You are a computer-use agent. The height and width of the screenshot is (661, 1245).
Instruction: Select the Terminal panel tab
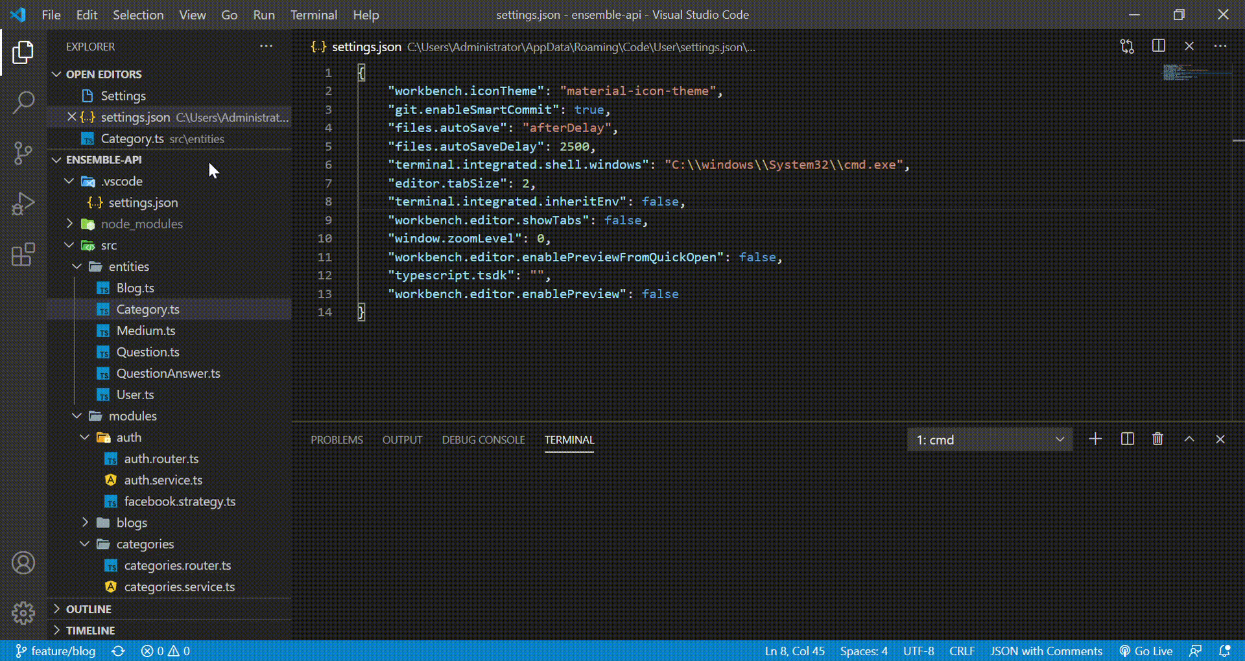click(x=569, y=440)
